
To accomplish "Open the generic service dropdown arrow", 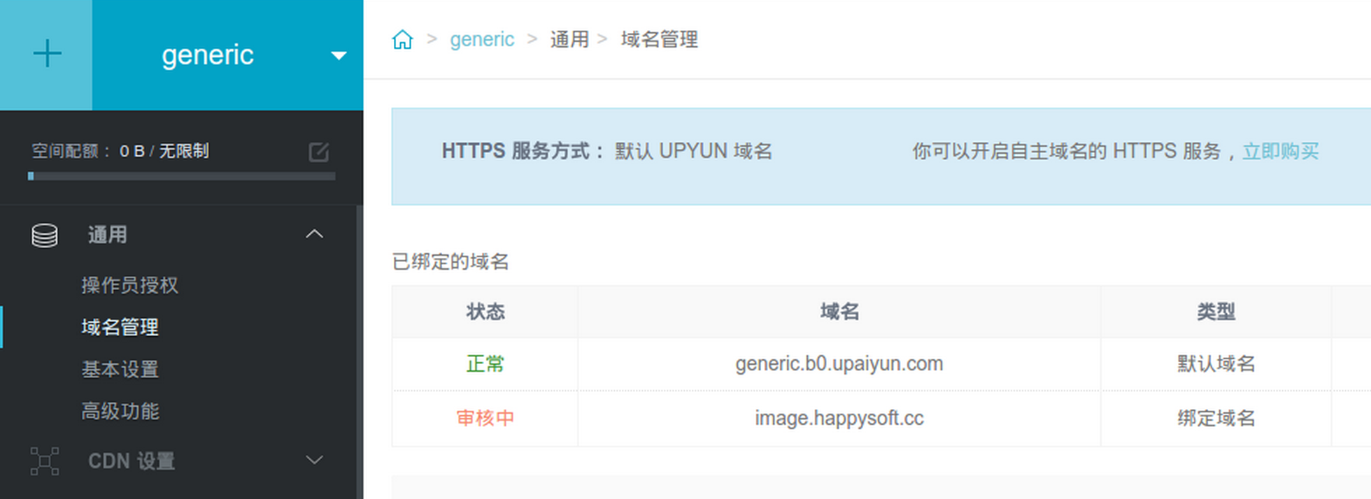I will coord(339,55).
